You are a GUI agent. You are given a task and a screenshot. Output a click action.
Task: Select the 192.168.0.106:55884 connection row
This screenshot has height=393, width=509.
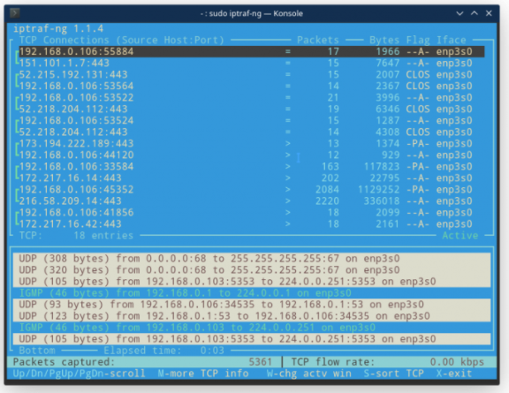coord(252,51)
